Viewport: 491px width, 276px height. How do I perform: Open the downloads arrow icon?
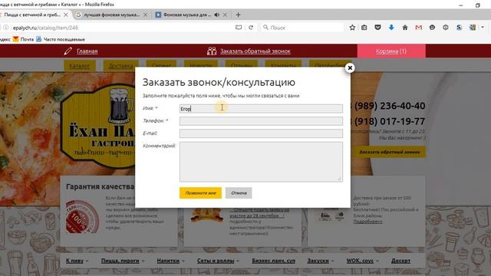click(391, 28)
